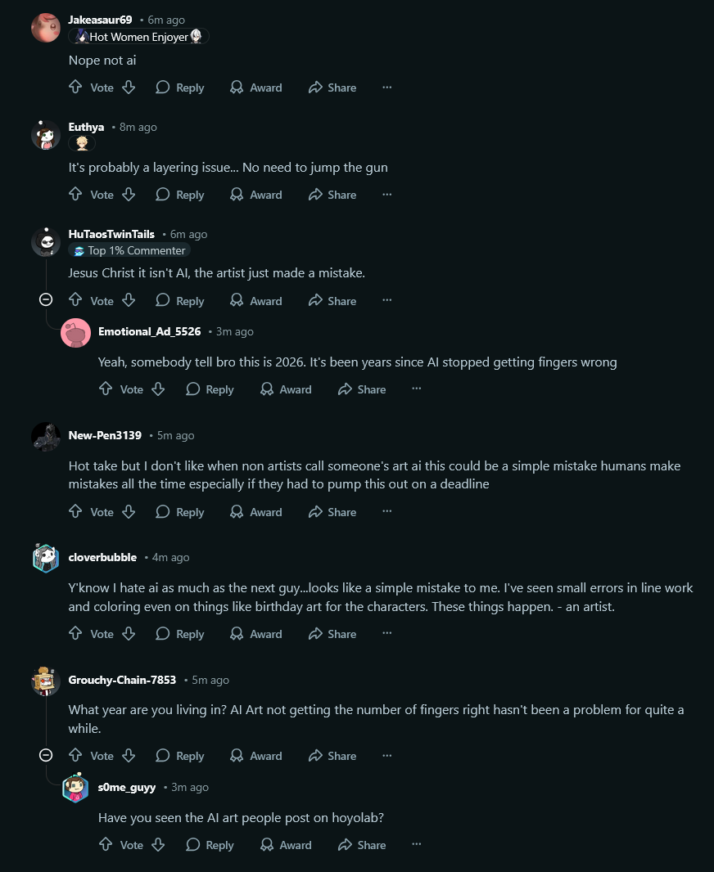Open Grouchy-Chain-7853's username link
This screenshot has width=714, height=872.
122,680
